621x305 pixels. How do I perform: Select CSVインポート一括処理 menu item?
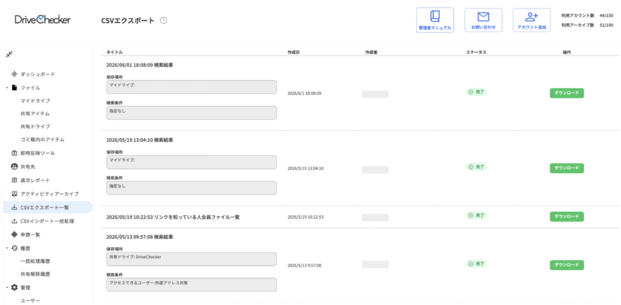(47, 221)
